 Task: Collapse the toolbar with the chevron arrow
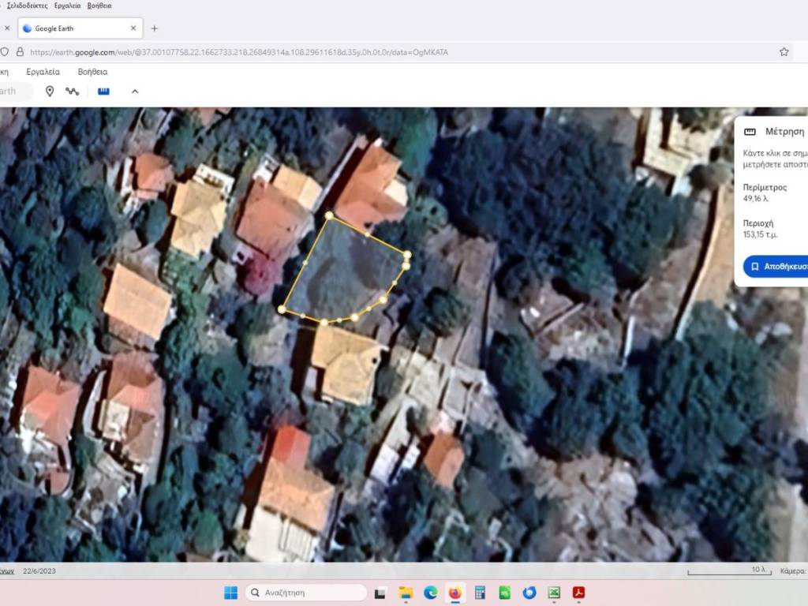pos(135,92)
